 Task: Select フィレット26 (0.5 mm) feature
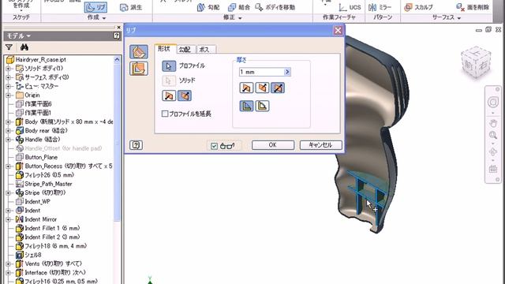pos(49,175)
